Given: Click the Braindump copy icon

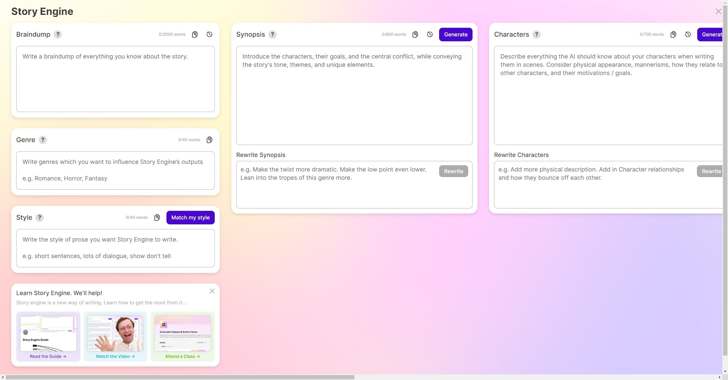Looking at the screenshot, I should (x=195, y=34).
